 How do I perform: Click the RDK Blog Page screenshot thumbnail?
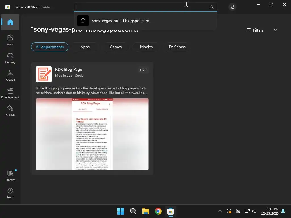pyautogui.click(x=92, y=134)
